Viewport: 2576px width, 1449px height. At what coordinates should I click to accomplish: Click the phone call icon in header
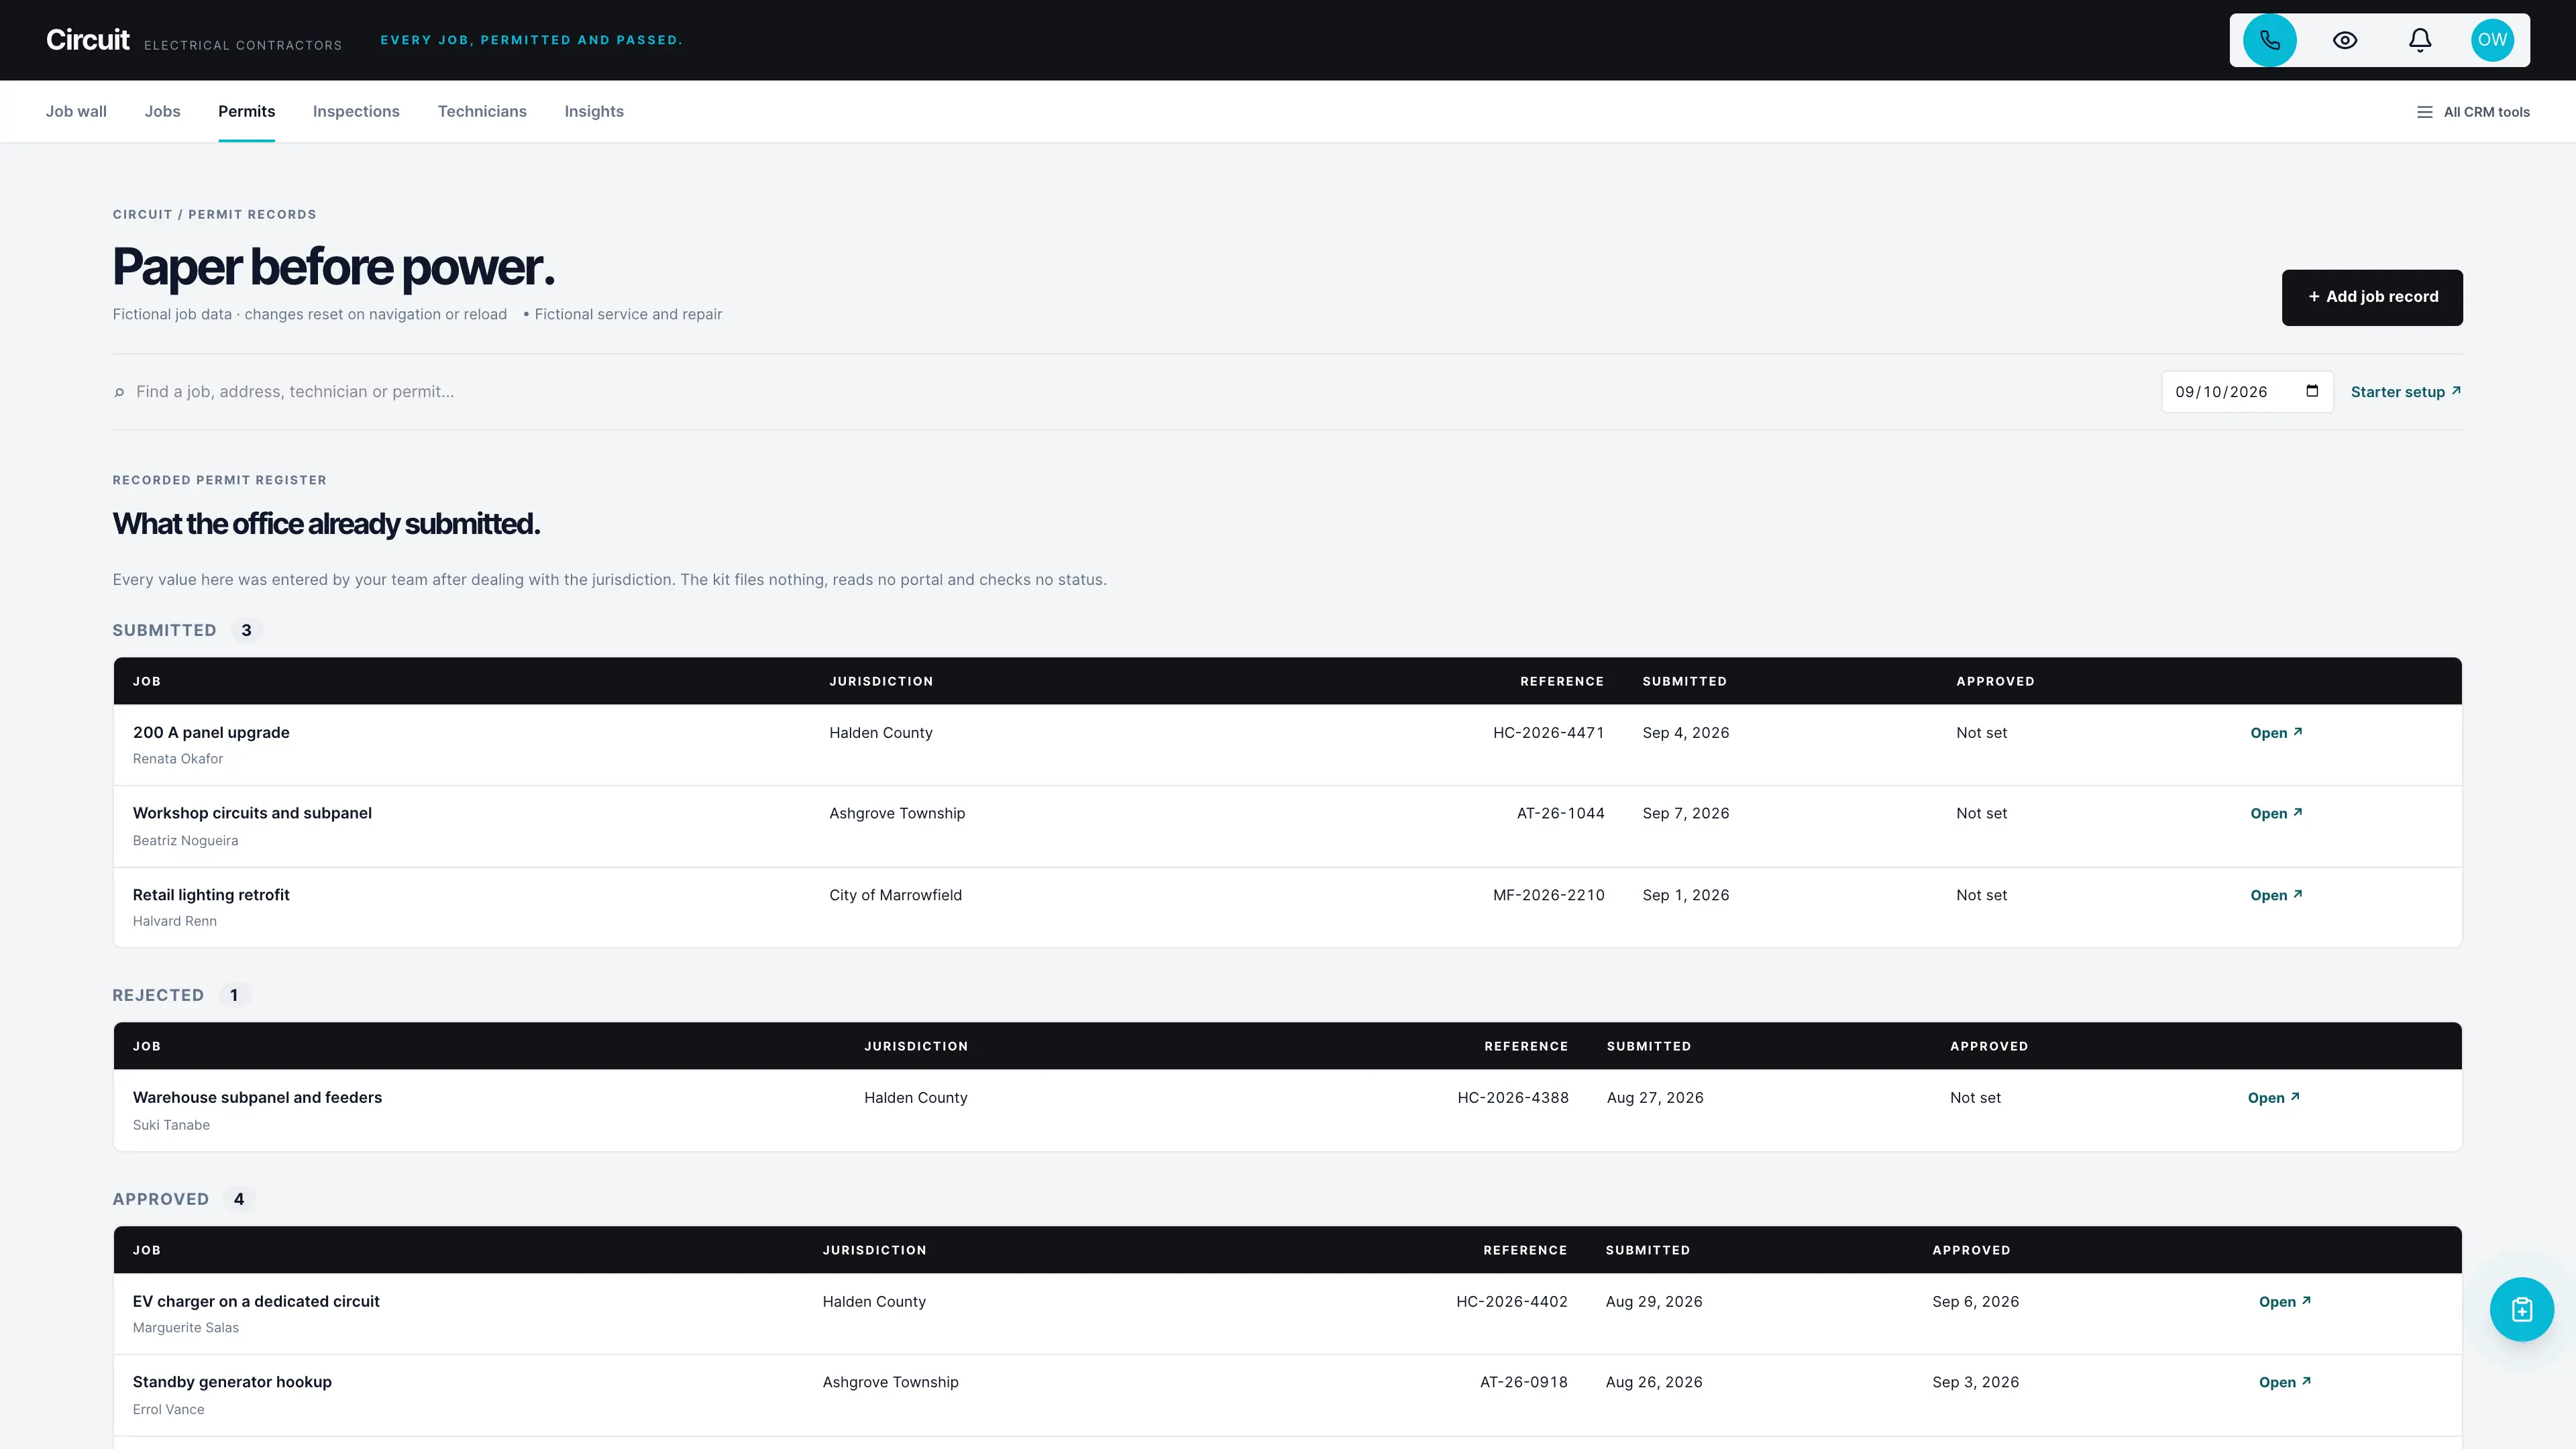click(2269, 40)
